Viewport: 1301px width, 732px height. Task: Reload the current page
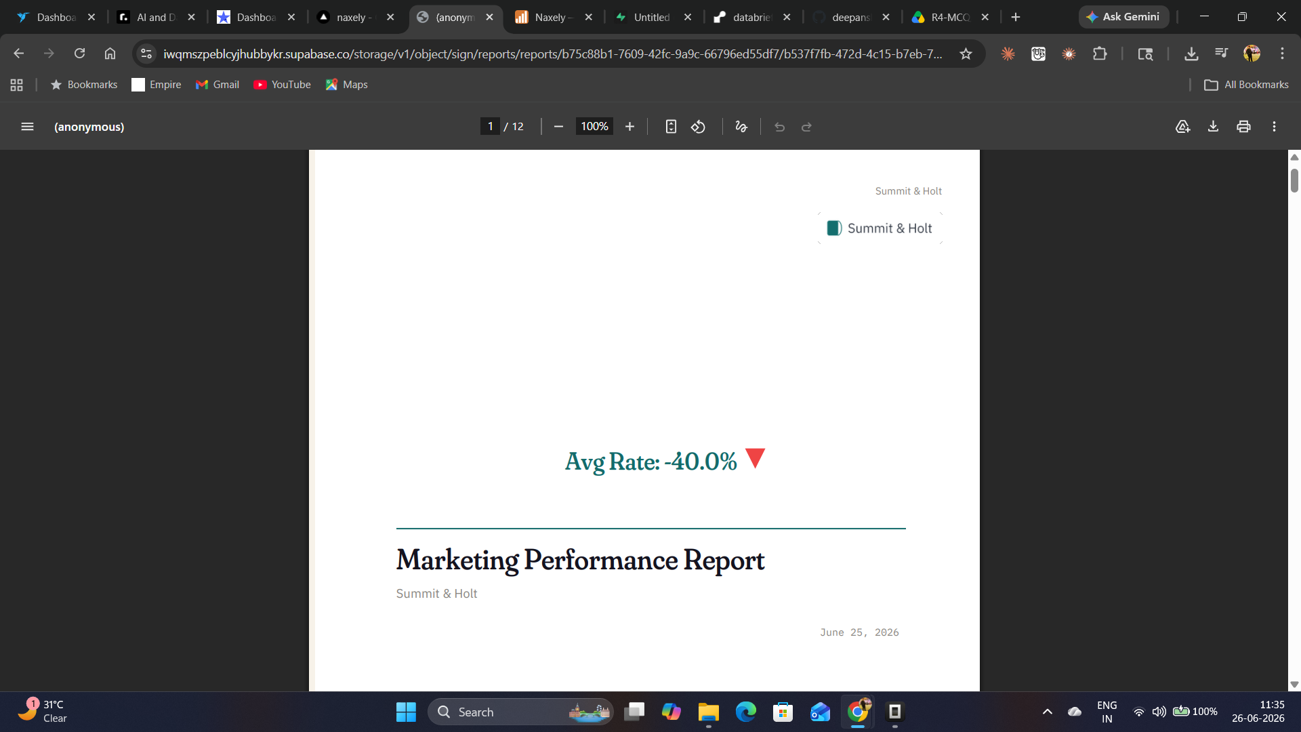click(x=79, y=54)
